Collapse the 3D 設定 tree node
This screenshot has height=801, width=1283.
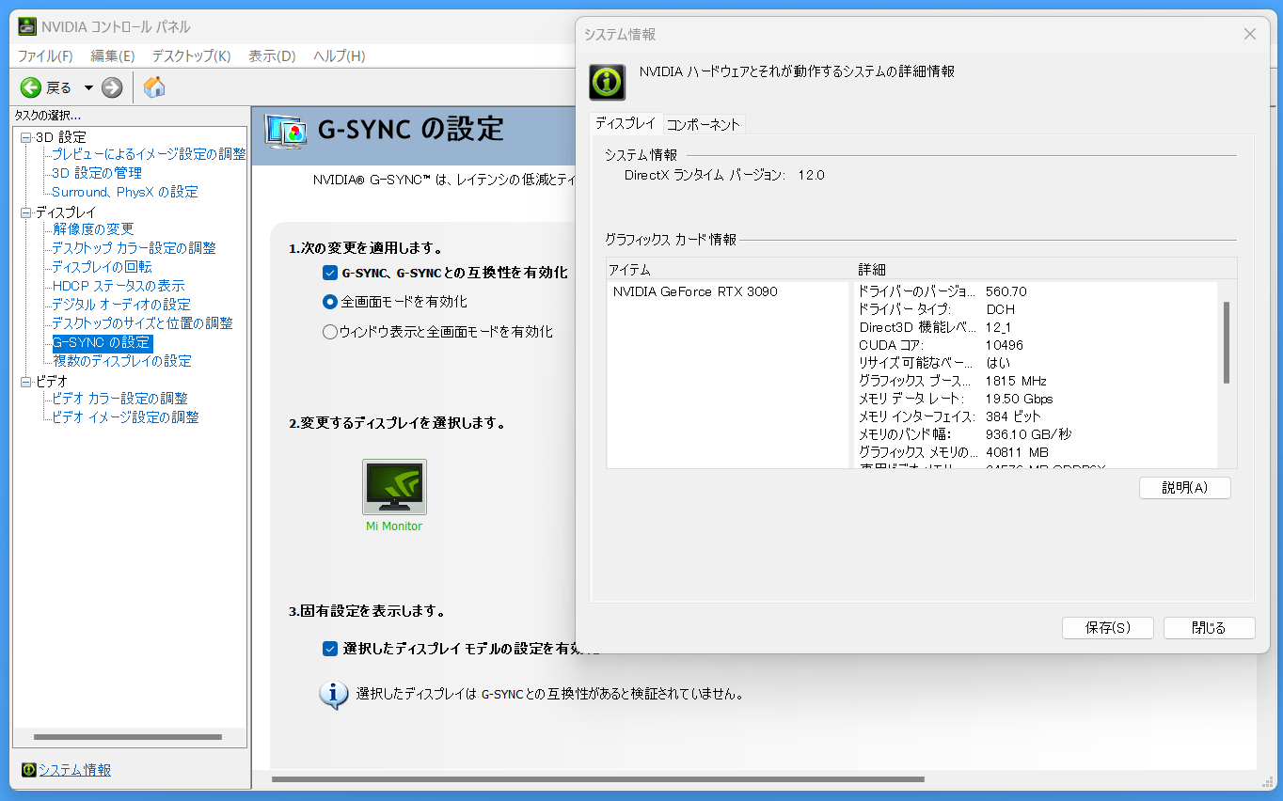tap(25, 137)
